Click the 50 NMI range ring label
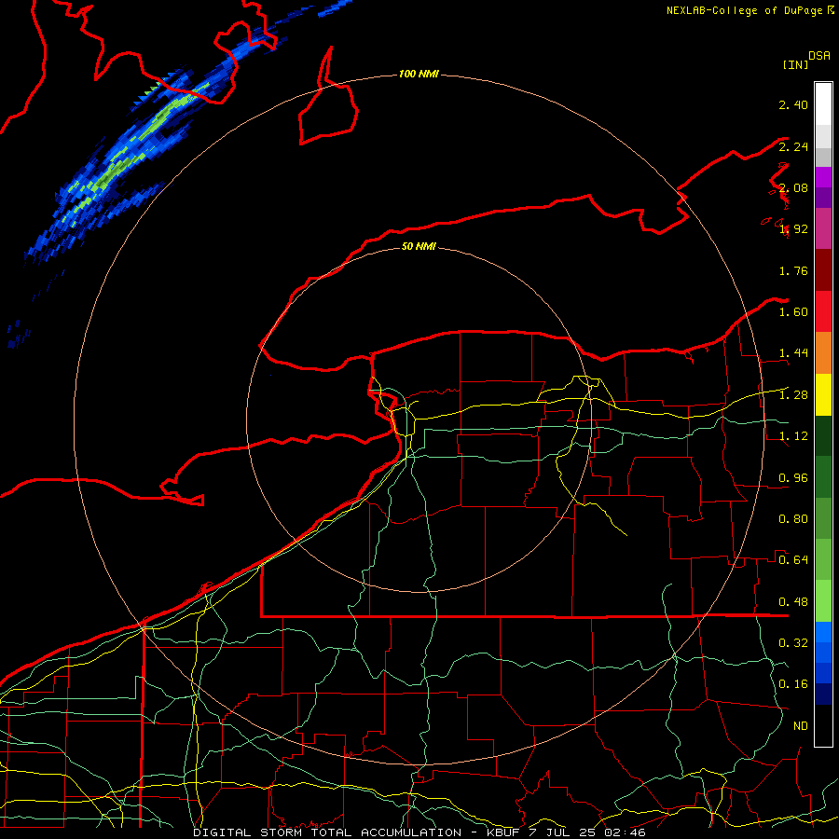 point(419,246)
